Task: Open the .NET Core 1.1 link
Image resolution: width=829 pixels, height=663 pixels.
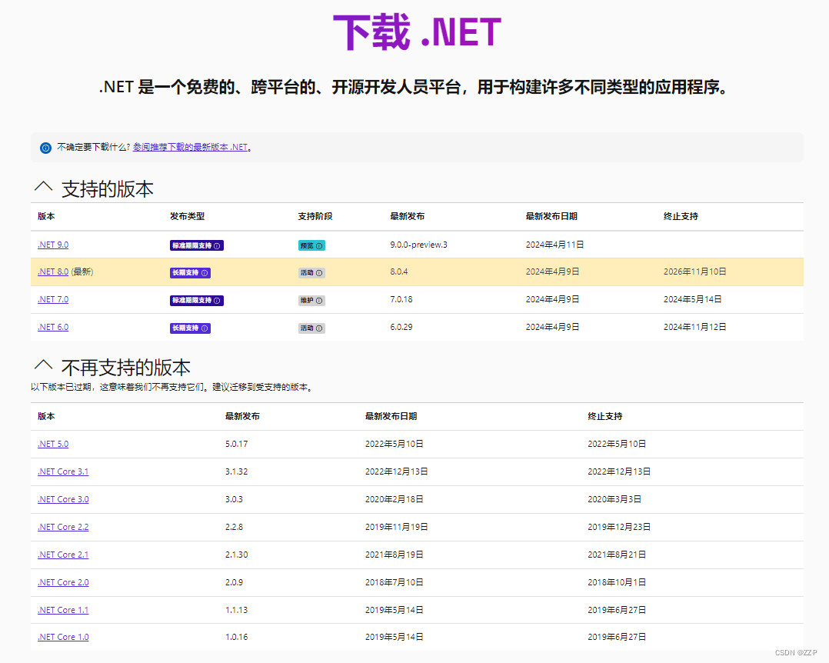Action: click(x=63, y=610)
